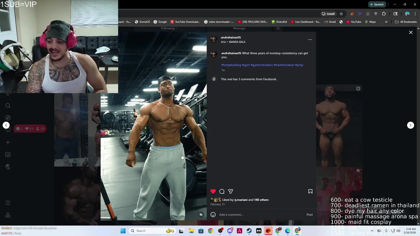The width and height of the screenshot is (420, 236).
Task: Open the Explore compass icon in the sidebar
Action: point(8,118)
